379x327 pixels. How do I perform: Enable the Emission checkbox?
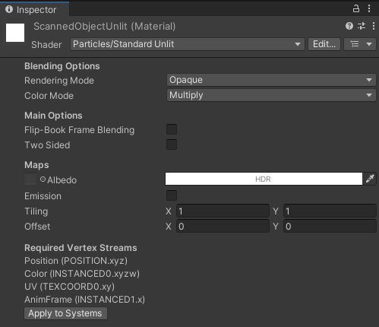point(172,195)
